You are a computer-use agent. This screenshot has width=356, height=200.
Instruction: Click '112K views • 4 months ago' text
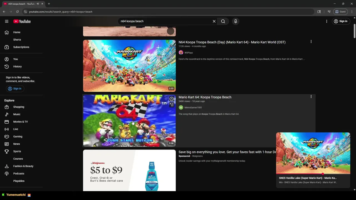tap(192, 46)
